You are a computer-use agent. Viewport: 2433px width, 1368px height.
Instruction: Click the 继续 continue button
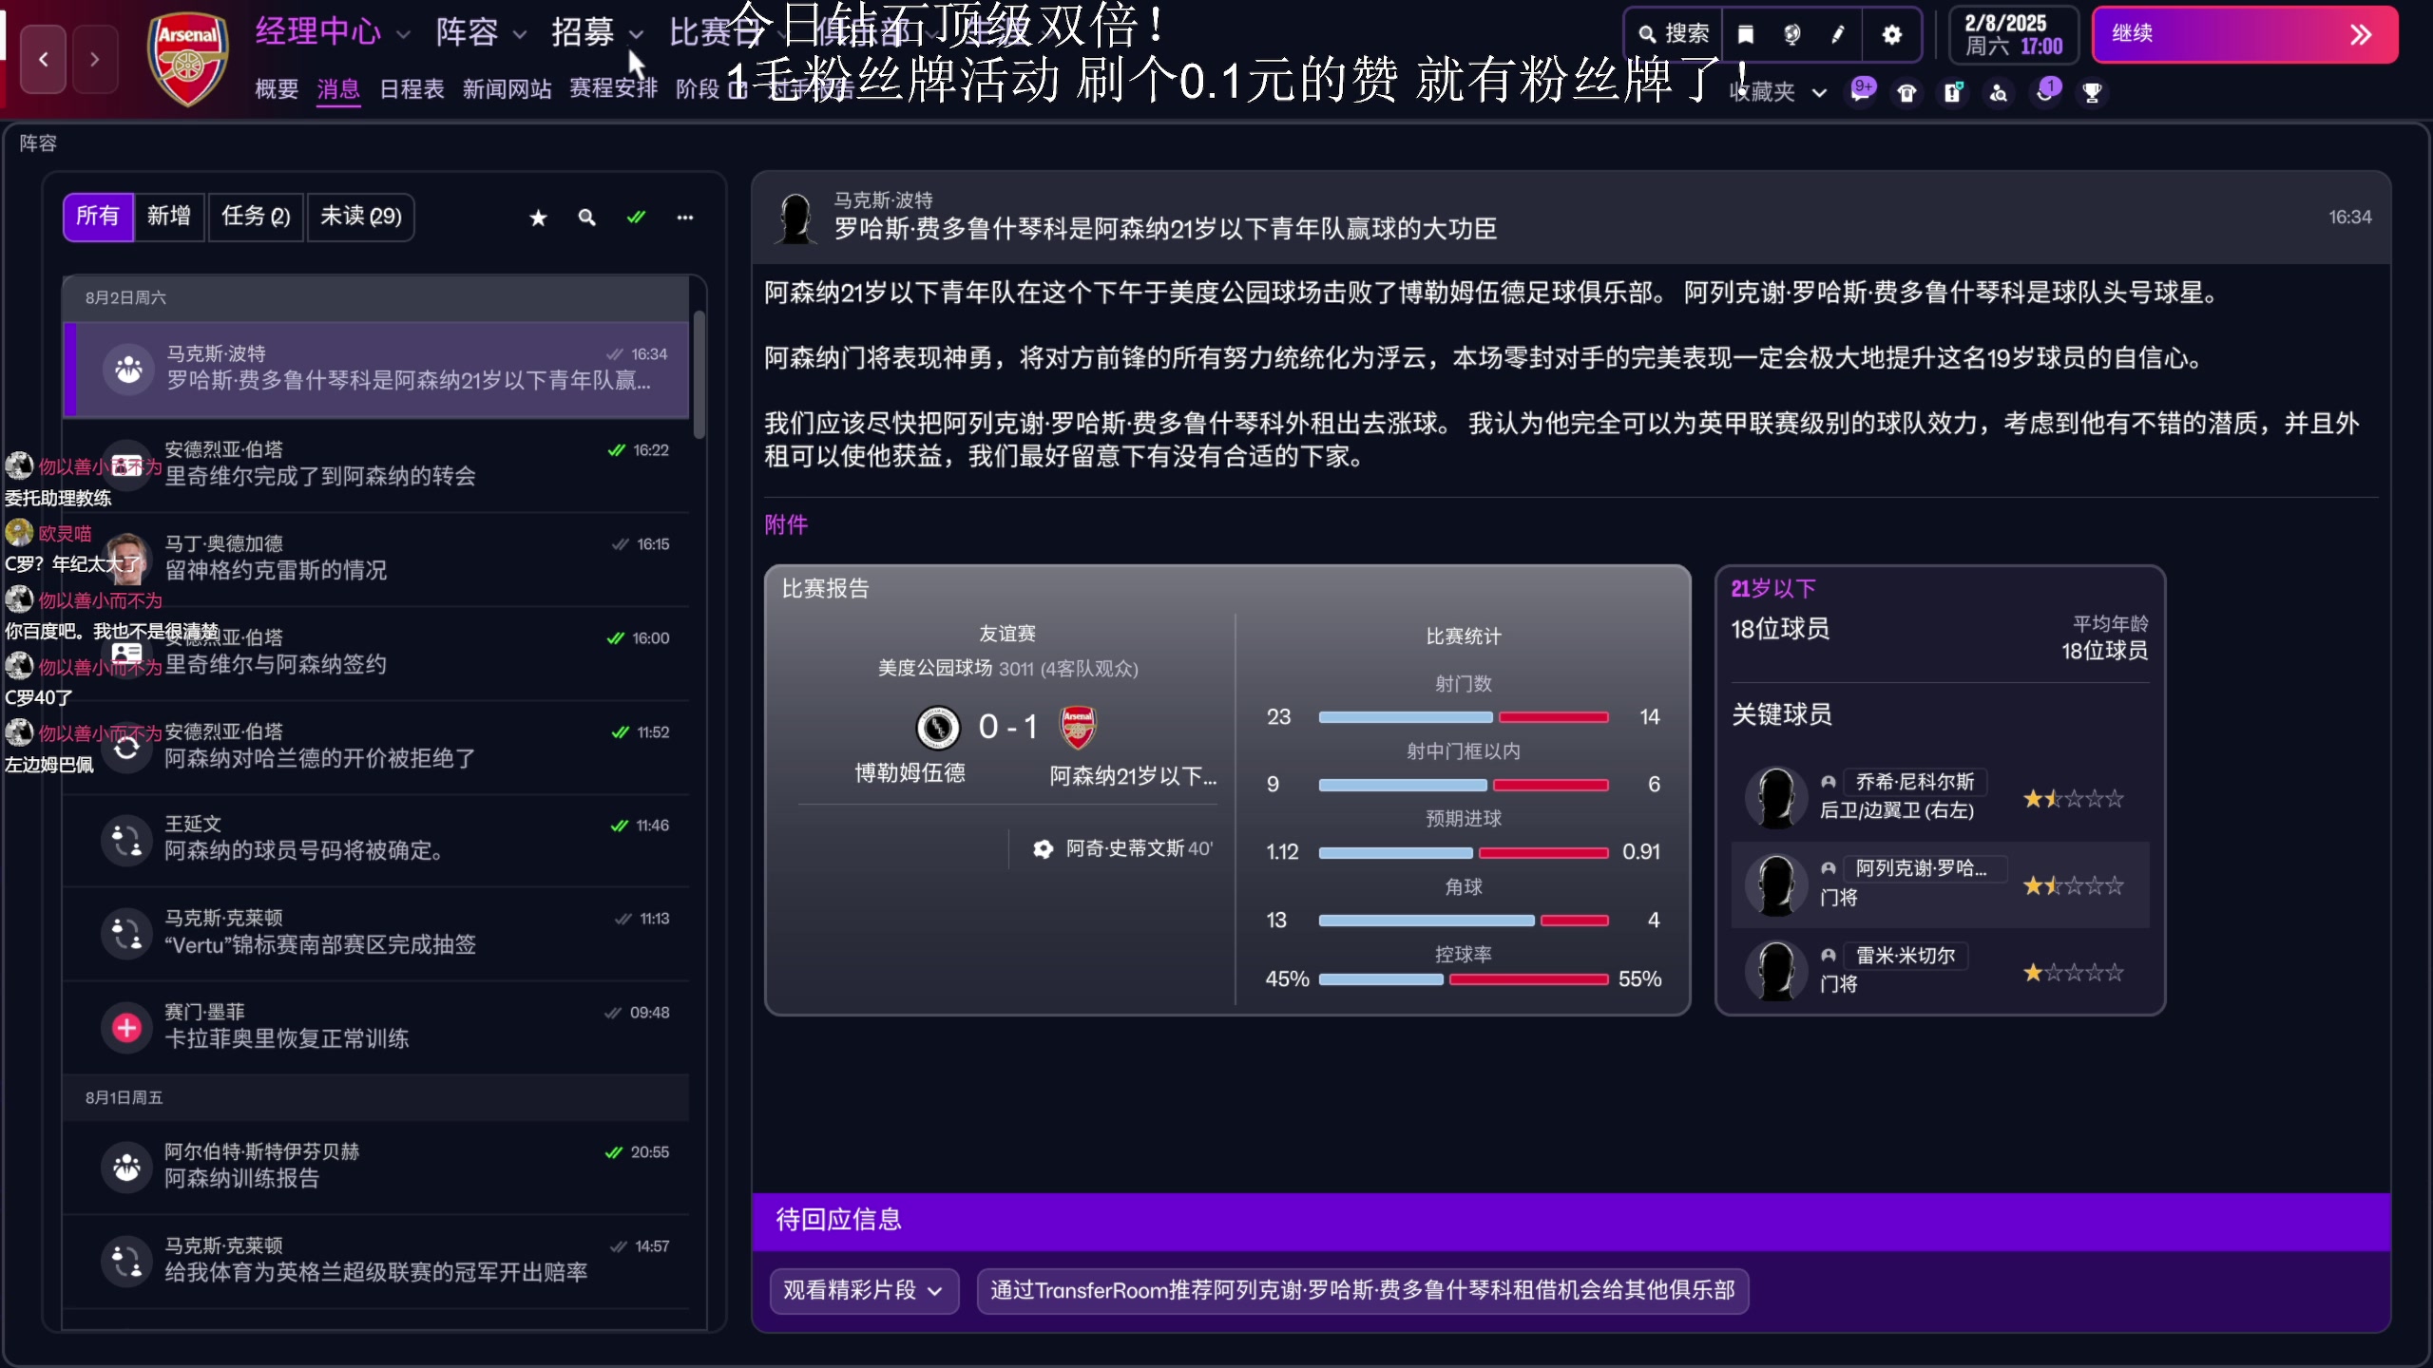point(2246,33)
